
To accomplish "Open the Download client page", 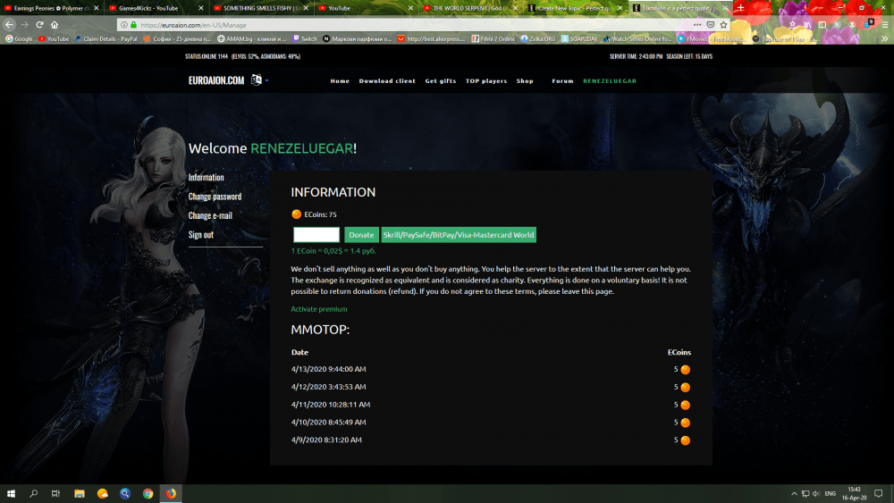I will pyautogui.click(x=387, y=80).
